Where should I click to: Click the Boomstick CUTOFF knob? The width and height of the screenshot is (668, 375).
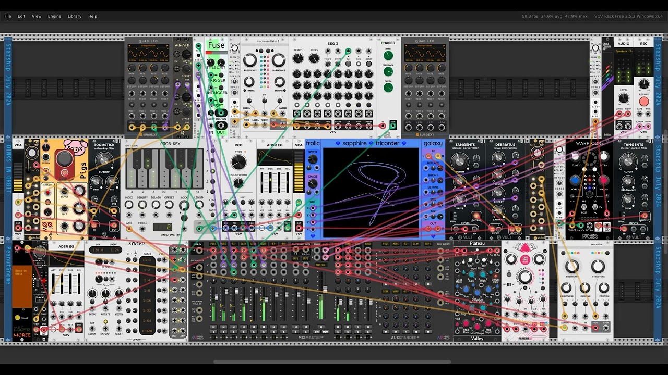(104, 161)
